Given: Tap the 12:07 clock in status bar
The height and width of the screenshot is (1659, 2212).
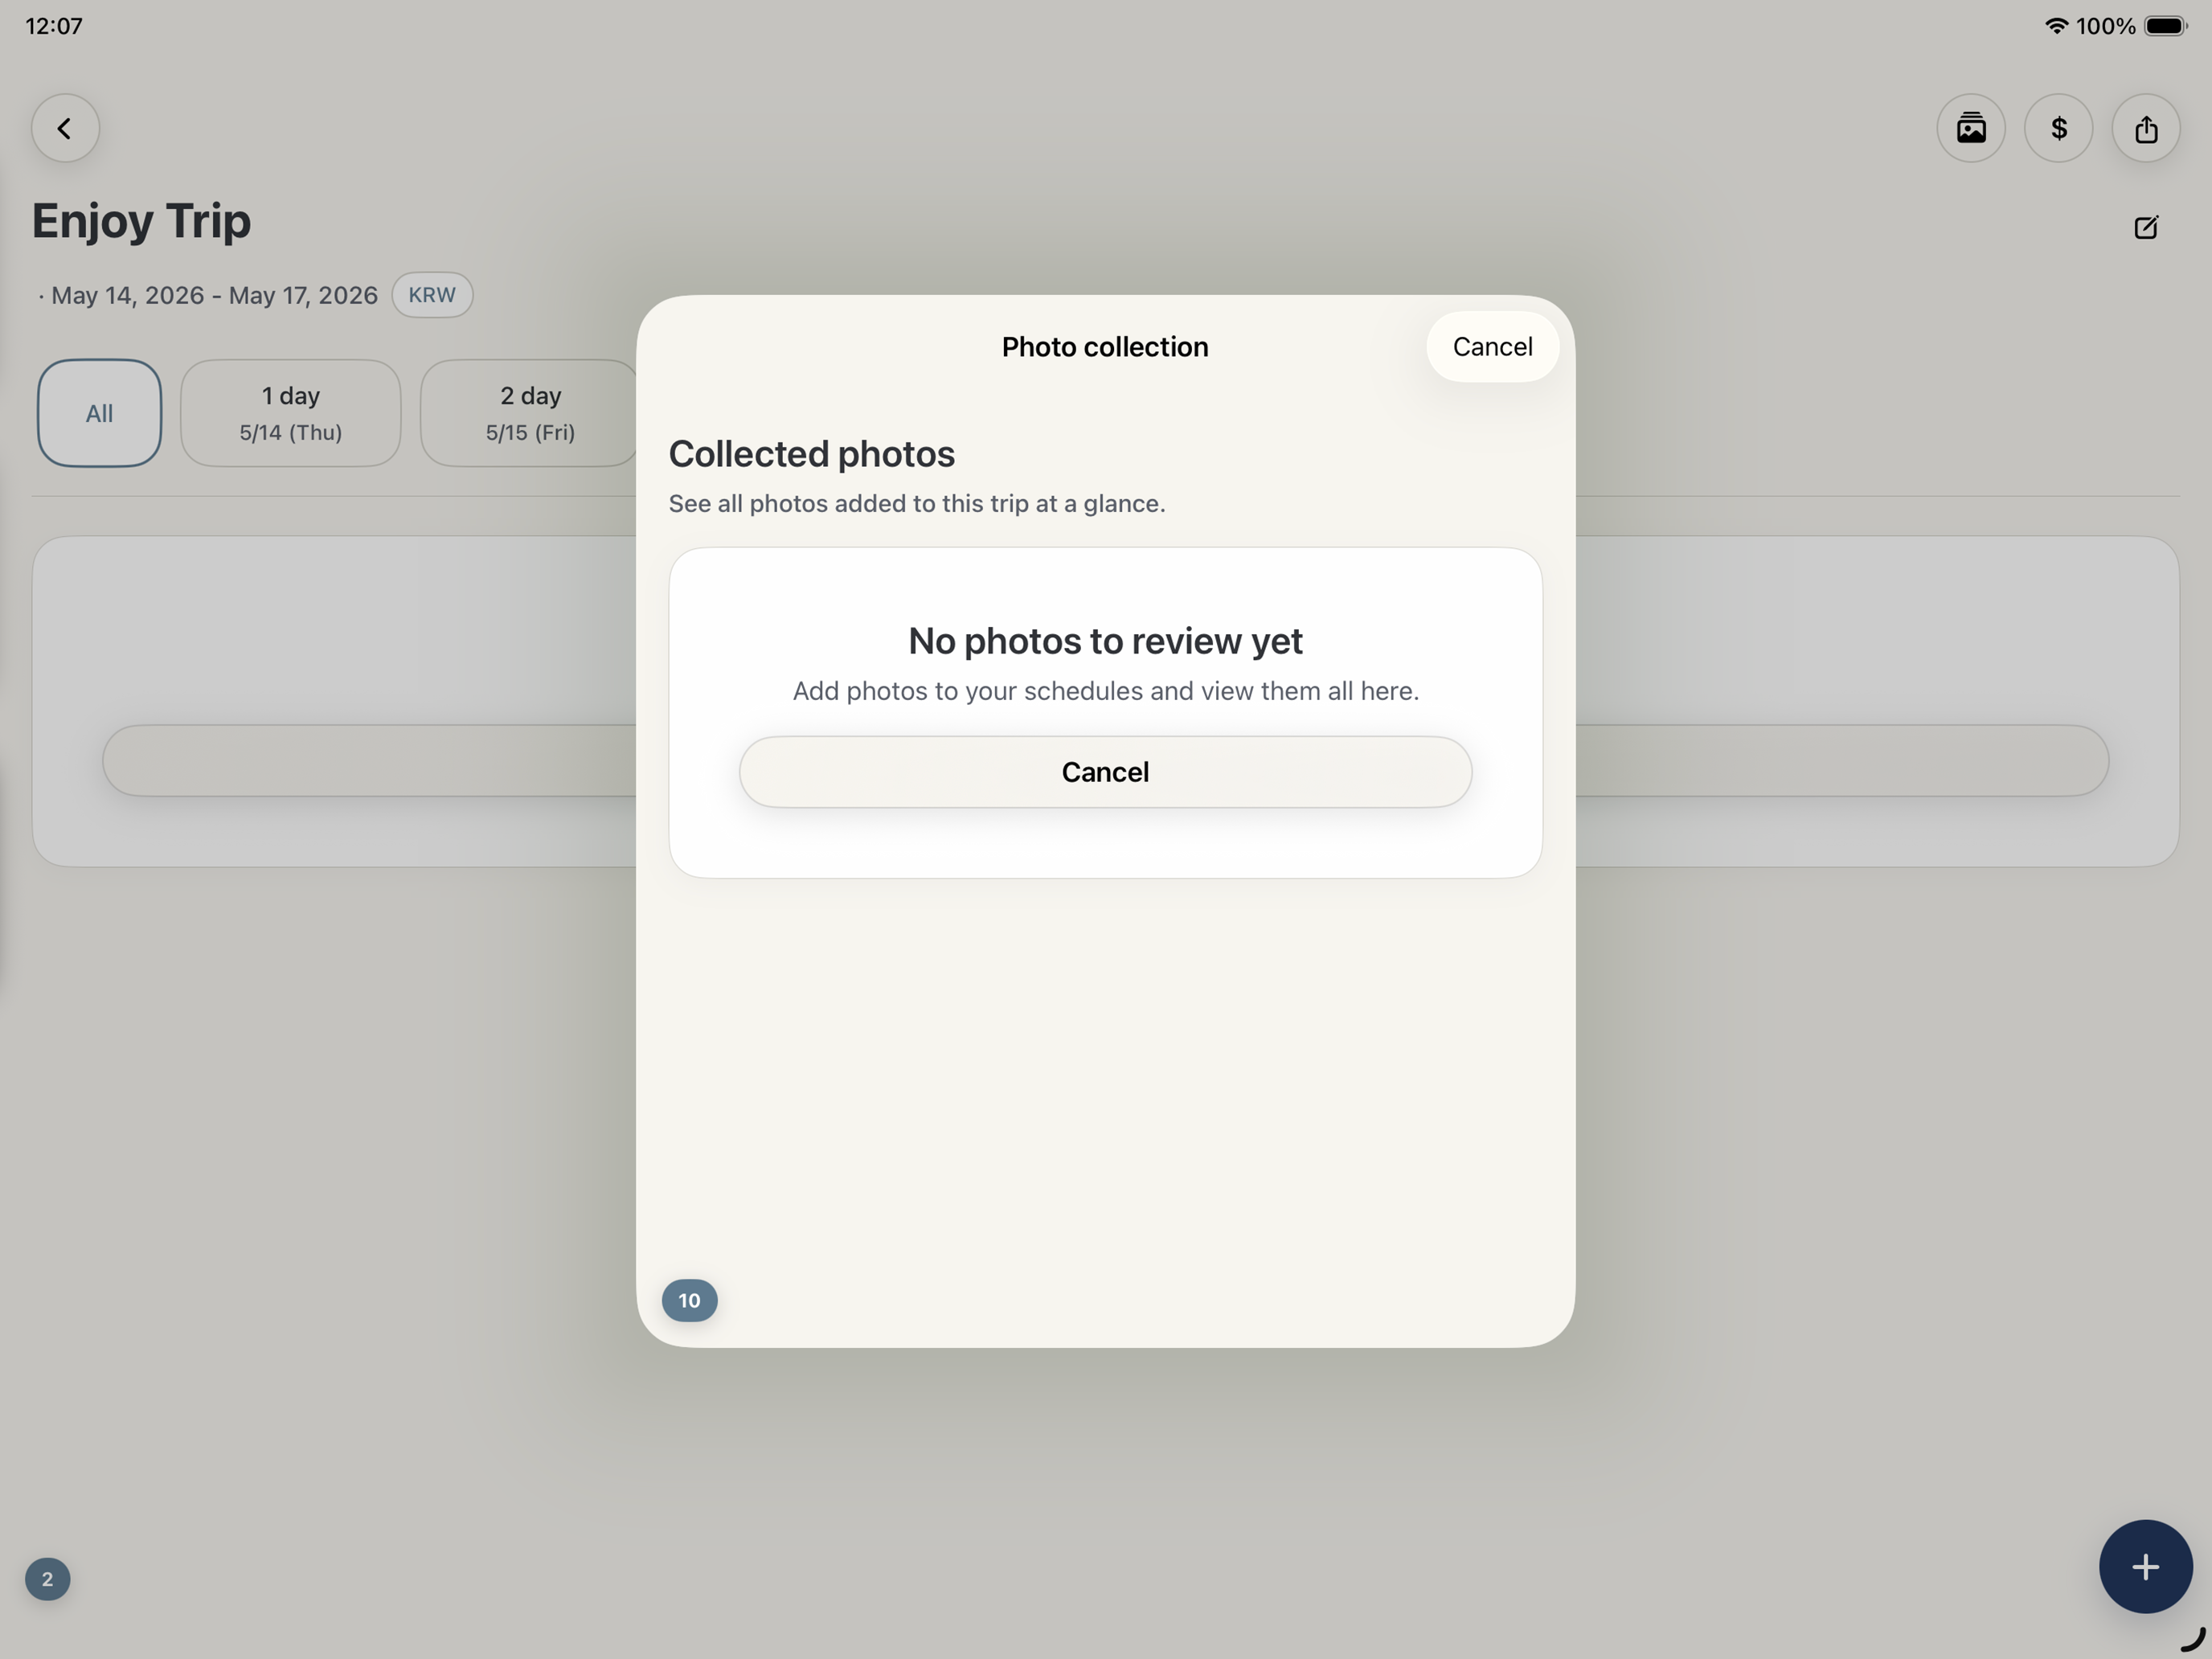Looking at the screenshot, I should 54,26.
